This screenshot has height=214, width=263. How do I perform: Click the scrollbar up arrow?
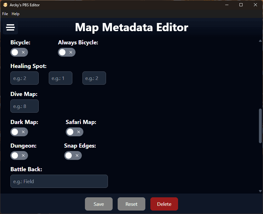click(x=260, y=41)
